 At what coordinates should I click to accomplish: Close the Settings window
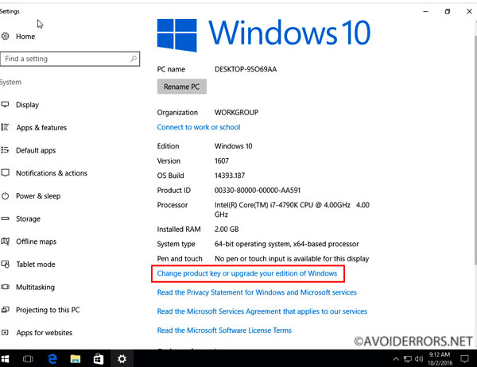click(x=469, y=12)
